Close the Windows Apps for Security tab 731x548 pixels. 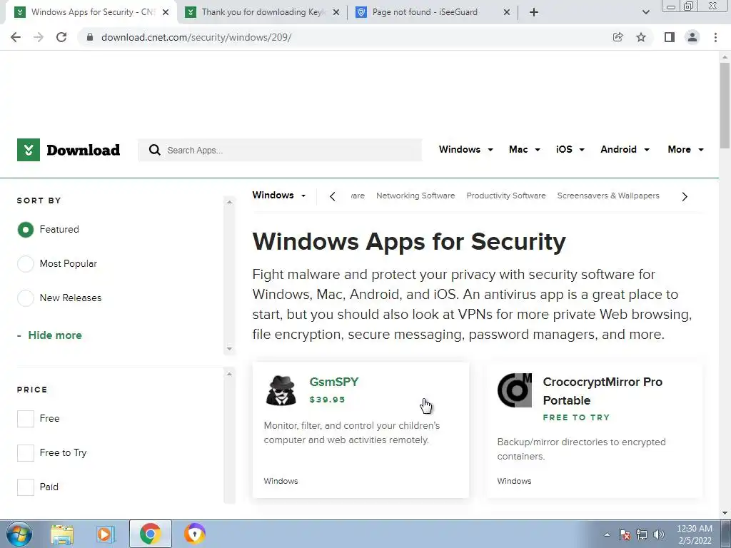166,12
